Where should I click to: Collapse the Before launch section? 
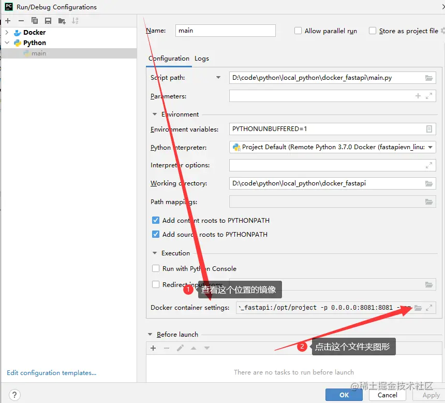point(150,335)
